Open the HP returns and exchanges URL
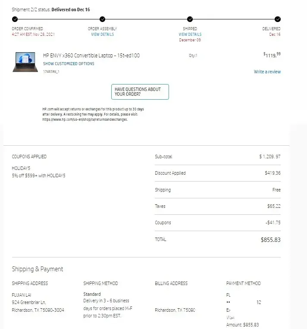This screenshot has height=329, width=307. click(x=85, y=119)
